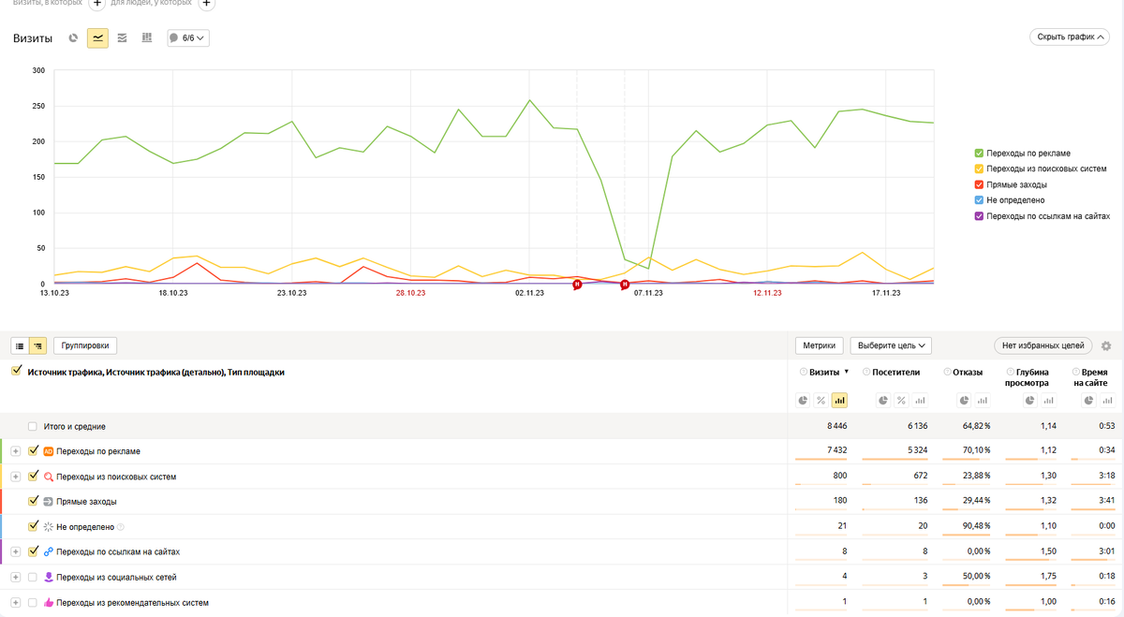Plot Время на сайте with bar-chart icon
Viewport: 1124px width, 617px height.
(1106, 401)
